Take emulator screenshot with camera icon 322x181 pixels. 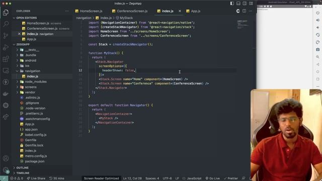click(317, 50)
